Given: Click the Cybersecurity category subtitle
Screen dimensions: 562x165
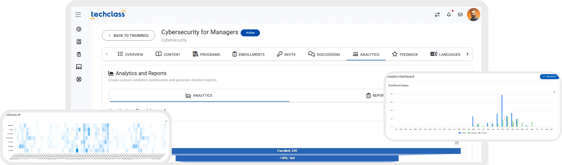Looking at the screenshot, I should pos(174,40).
